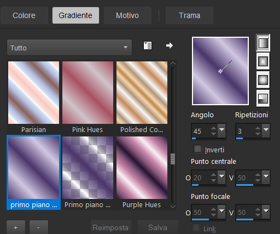The width and height of the screenshot is (280, 234).
Task: Click the Trama tab button
Action: [x=189, y=15]
